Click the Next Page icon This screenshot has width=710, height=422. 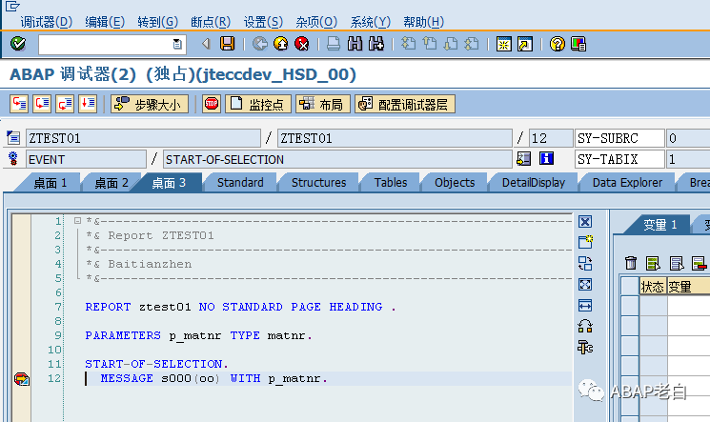coord(451,44)
